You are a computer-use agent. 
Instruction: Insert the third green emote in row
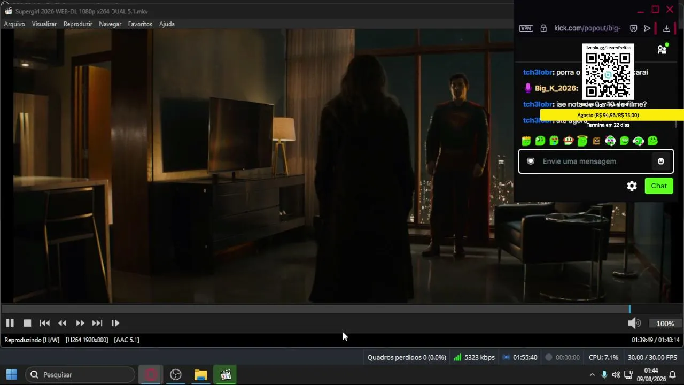click(554, 141)
